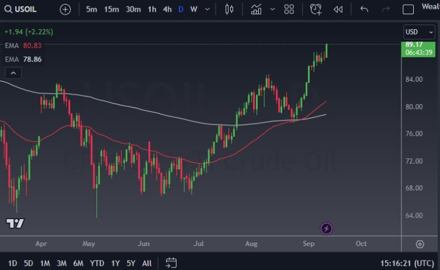
Task: Expand the indicators favorites chevron
Action: point(272,9)
